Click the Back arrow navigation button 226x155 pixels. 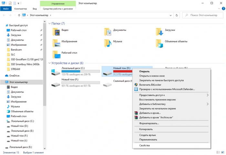point(4,15)
